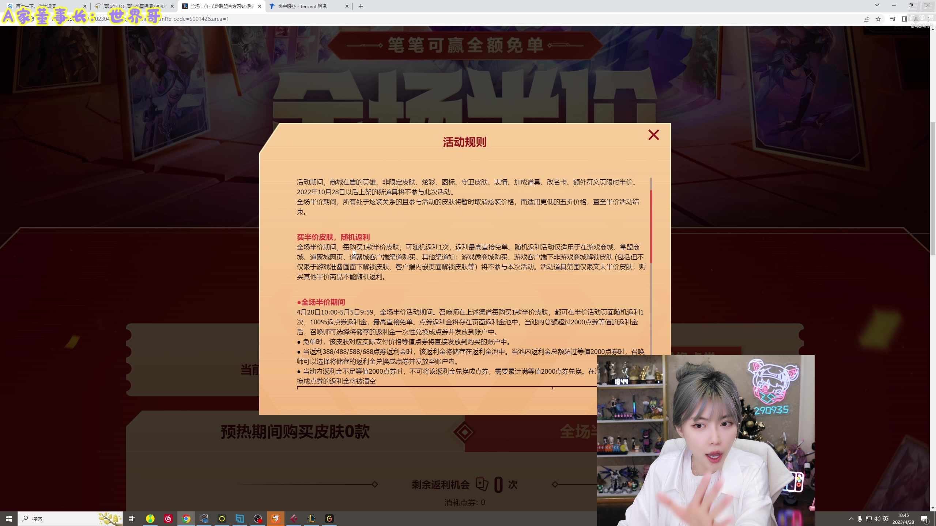Click the streamer webcam overlay

(706, 440)
